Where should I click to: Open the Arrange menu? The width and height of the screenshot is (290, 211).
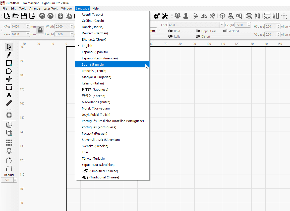(35, 9)
